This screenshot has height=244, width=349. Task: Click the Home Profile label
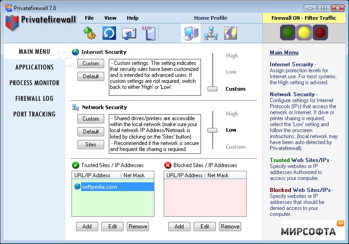[211, 18]
